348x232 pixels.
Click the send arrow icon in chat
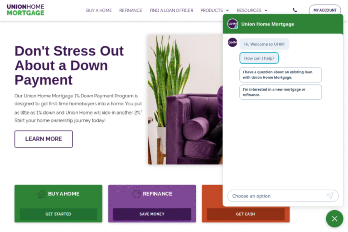tap(330, 196)
